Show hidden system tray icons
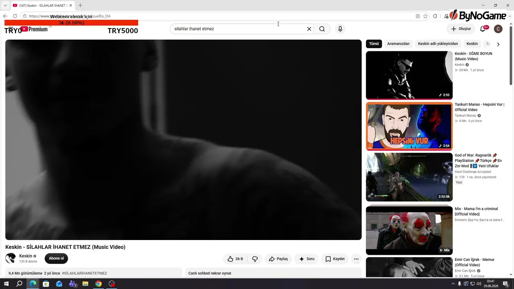 [x=453, y=284]
